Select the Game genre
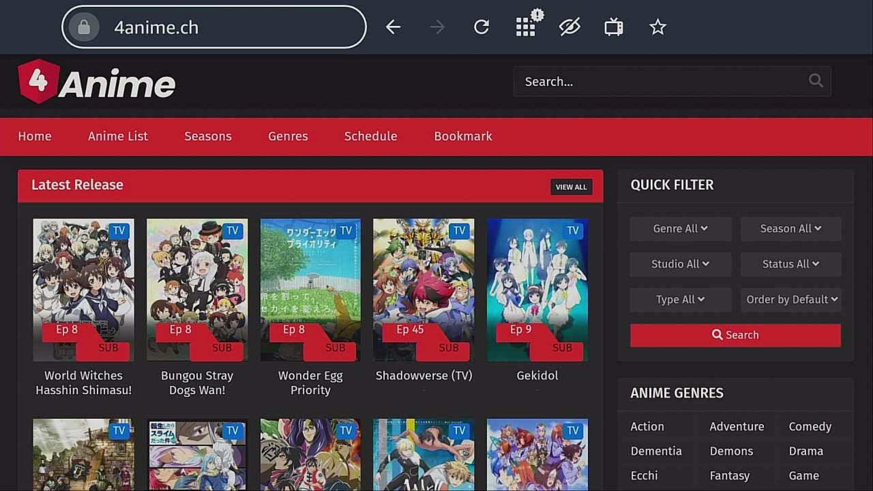This screenshot has width=873, height=491. (x=803, y=476)
